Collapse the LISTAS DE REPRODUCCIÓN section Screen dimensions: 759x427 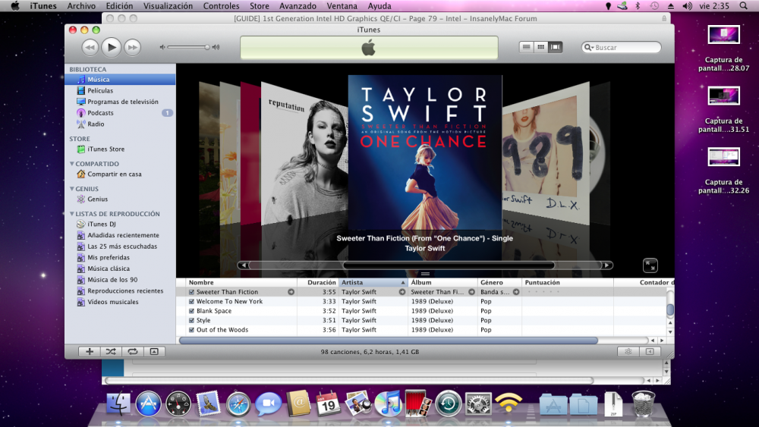pyautogui.click(x=72, y=213)
